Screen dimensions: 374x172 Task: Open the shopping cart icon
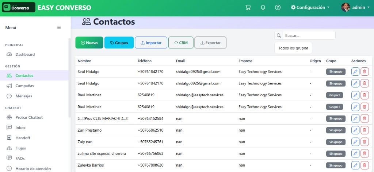248,7
